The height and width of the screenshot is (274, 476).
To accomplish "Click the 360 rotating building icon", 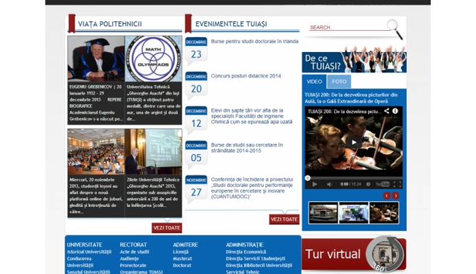I will pyautogui.click(x=385, y=254).
